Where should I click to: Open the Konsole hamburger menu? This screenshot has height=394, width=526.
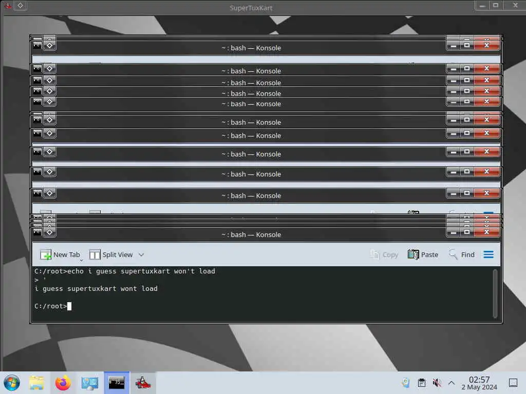coord(489,254)
